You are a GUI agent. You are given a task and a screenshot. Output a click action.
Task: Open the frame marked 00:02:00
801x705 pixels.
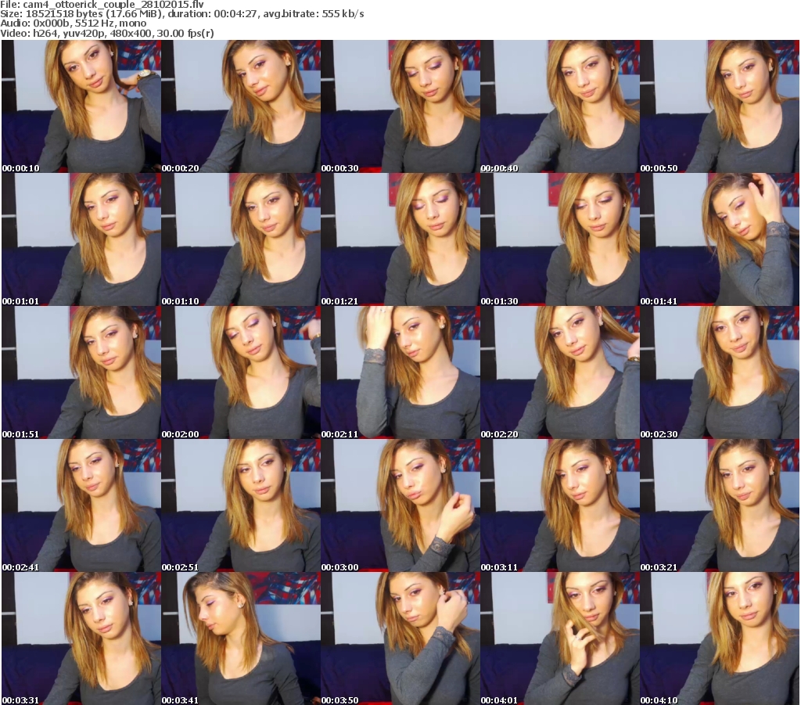tap(241, 372)
